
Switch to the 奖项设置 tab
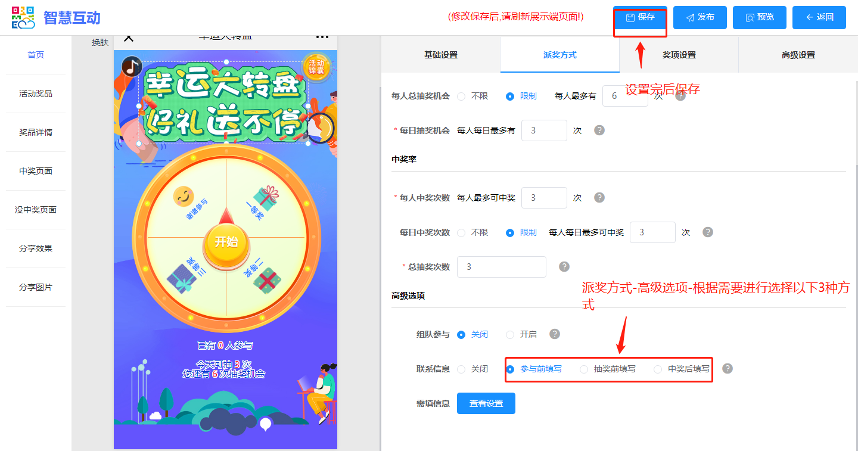(679, 55)
